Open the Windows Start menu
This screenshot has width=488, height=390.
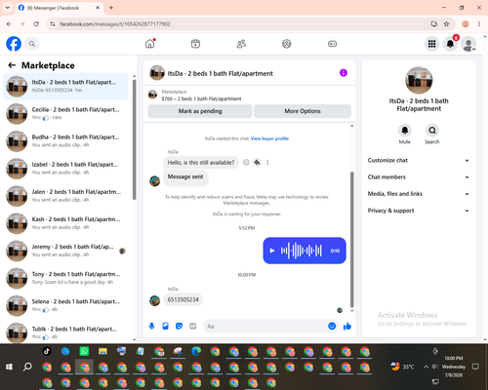[9, 367]
